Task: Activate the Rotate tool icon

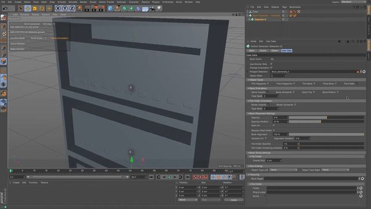Action: 42,9
